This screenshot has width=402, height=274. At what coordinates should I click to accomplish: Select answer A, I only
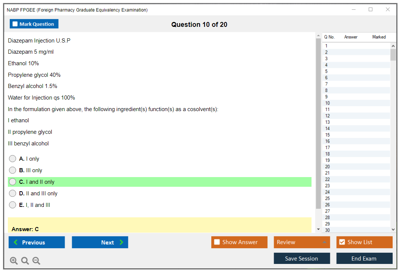tap(13, 159)
